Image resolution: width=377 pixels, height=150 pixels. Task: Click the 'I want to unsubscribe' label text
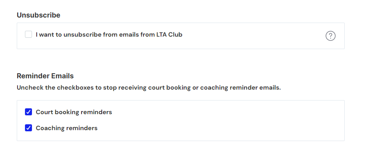tap(109, 35)
